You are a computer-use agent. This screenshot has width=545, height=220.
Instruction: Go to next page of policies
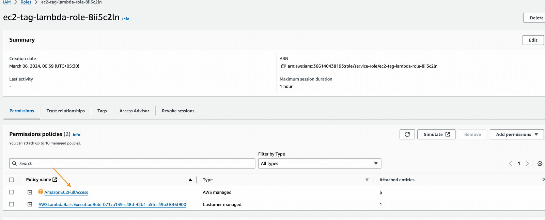click(528, 164)
